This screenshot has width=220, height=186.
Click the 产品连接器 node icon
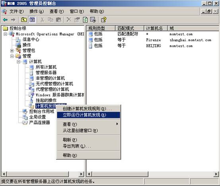click(x=25, y=123)
